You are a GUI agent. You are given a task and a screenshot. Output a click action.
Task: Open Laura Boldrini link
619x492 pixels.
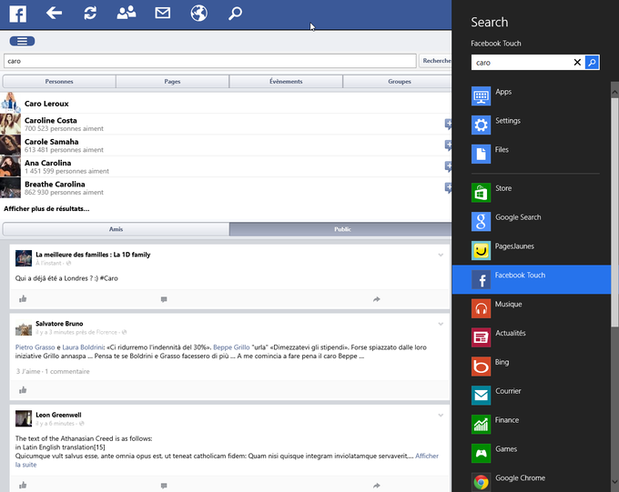click(x=83, y=347)
